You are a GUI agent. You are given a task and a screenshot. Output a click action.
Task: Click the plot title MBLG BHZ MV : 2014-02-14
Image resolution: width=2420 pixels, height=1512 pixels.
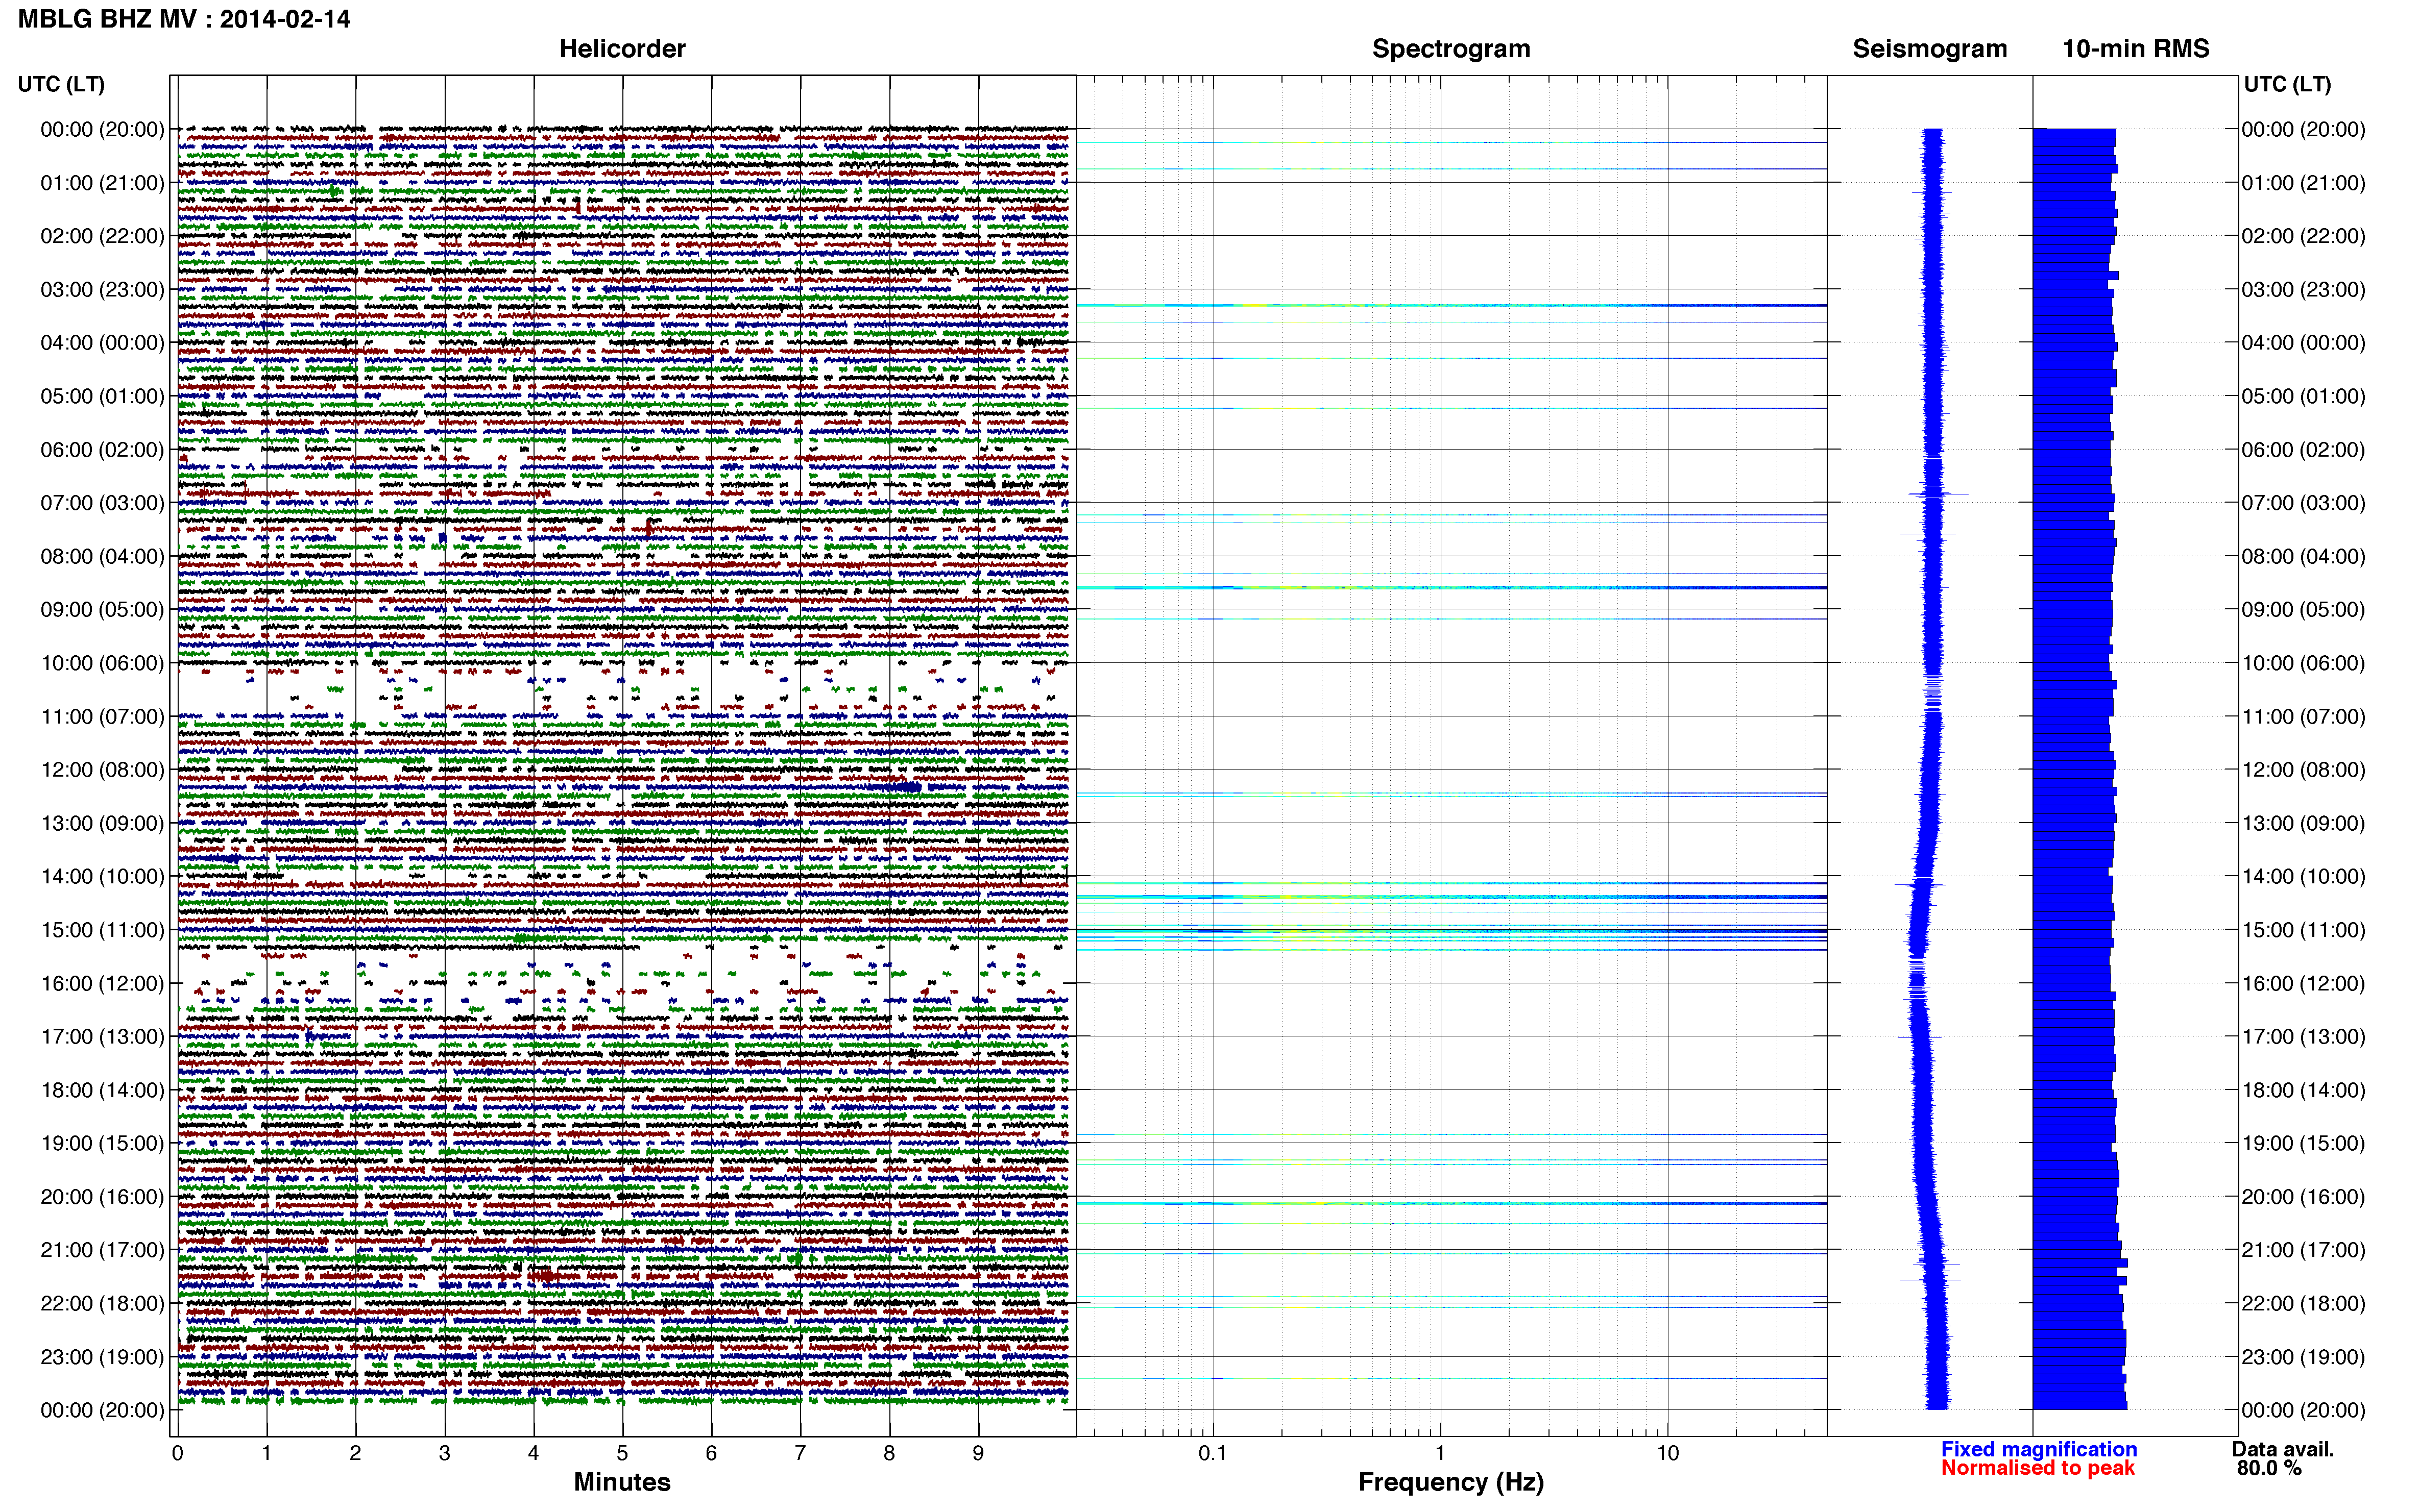[x=184, y=19]
